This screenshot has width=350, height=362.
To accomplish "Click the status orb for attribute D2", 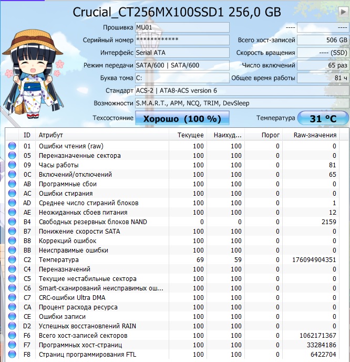I will (x=12, y=326).
